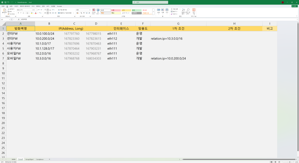Screen dimensions: 299x163
Task: Open the Page Layout ribbon tab
Action: (25, 6)
